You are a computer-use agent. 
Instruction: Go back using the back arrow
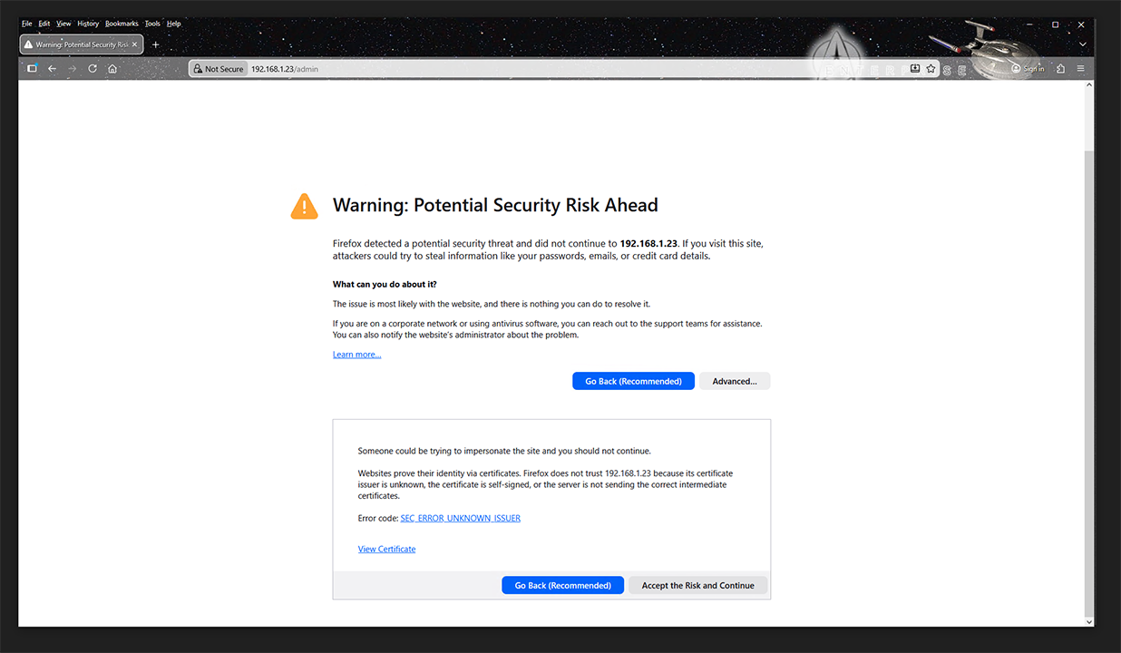click(x=52, y=69)
